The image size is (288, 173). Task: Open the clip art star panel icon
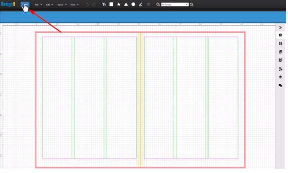pos(281,69)
